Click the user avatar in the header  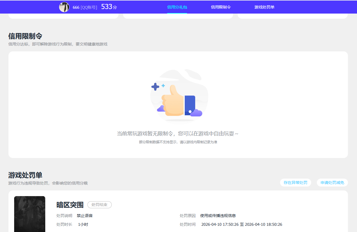64,7
